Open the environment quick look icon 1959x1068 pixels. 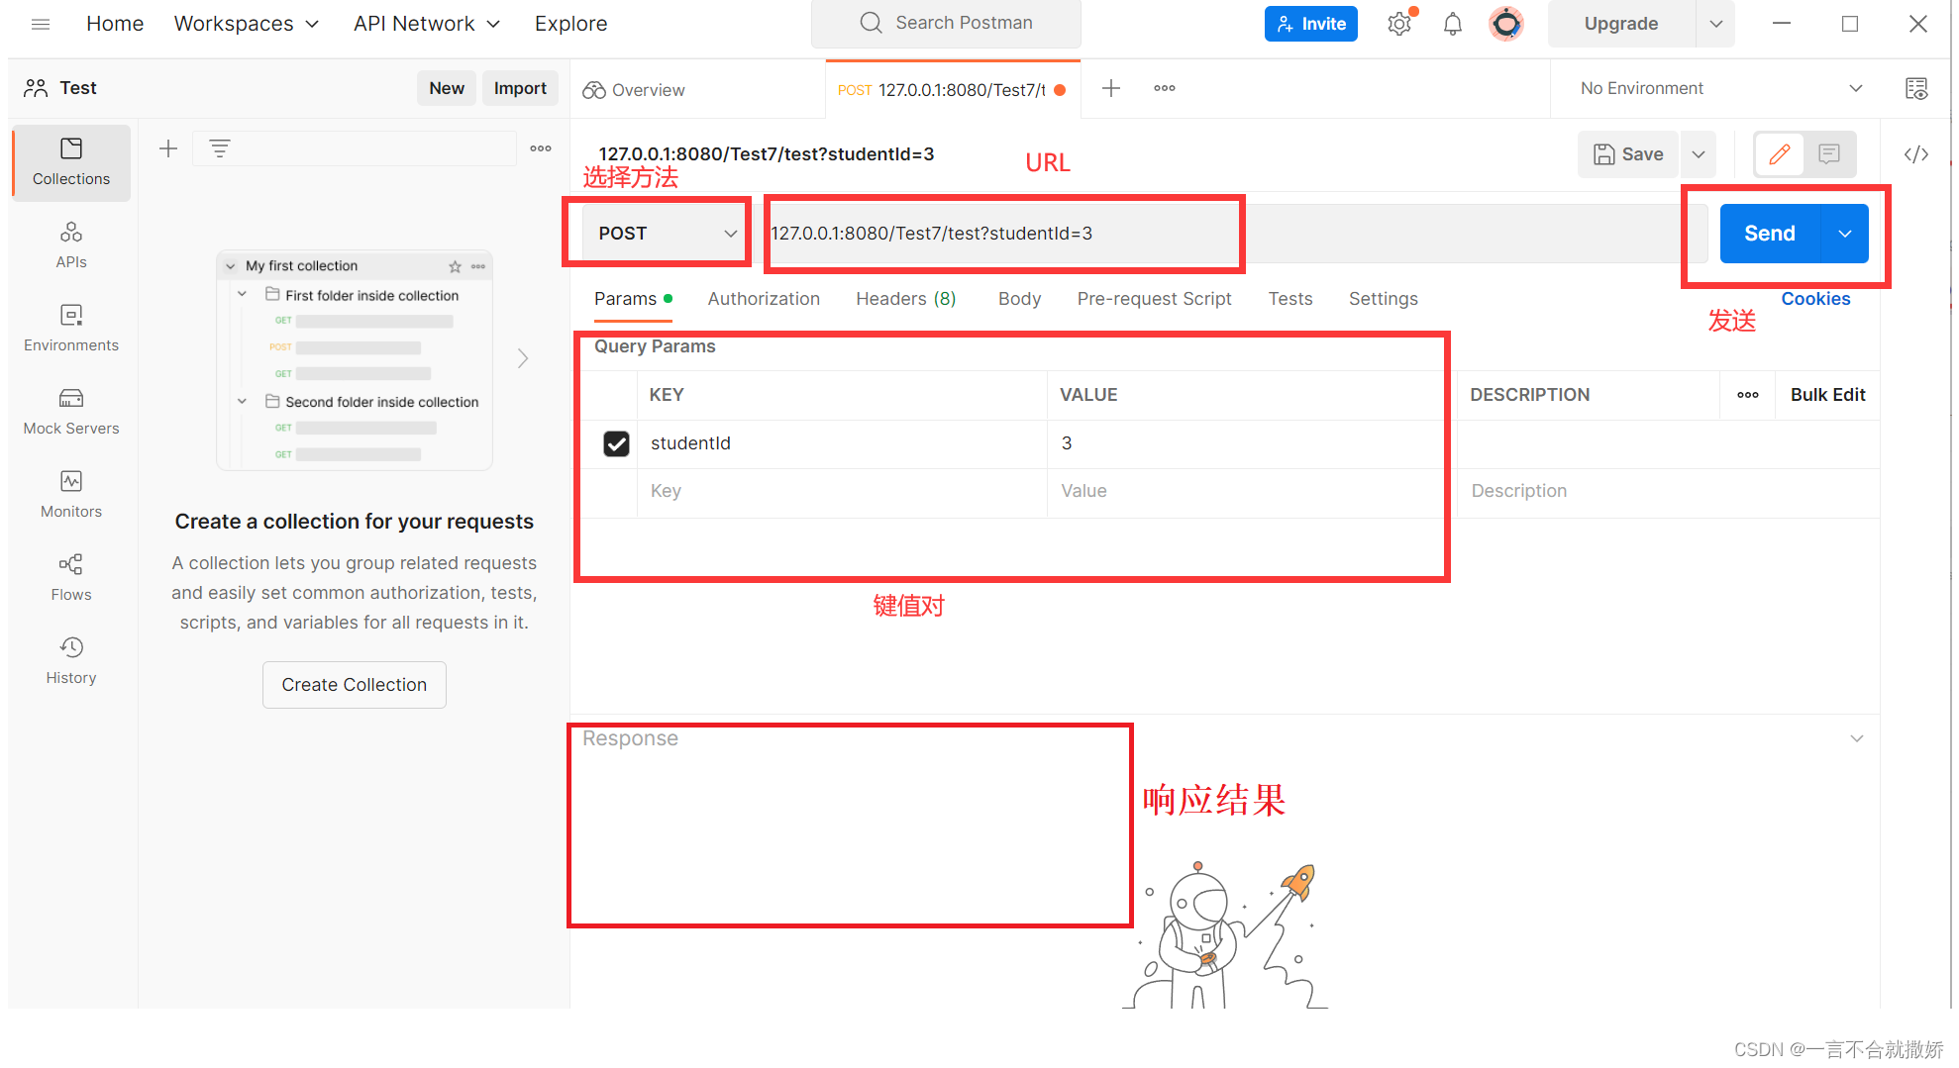coord(1916,88)
